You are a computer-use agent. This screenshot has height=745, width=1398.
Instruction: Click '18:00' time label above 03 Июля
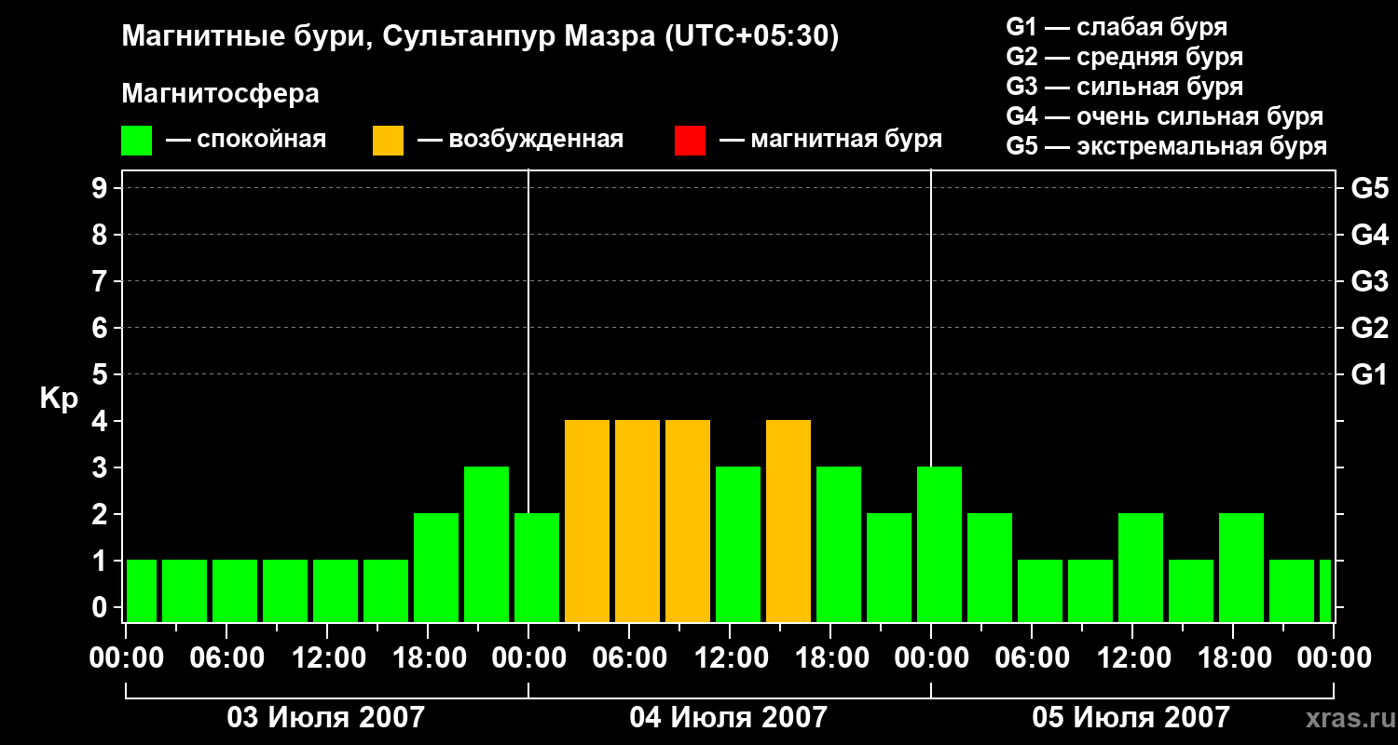point(428,658)
